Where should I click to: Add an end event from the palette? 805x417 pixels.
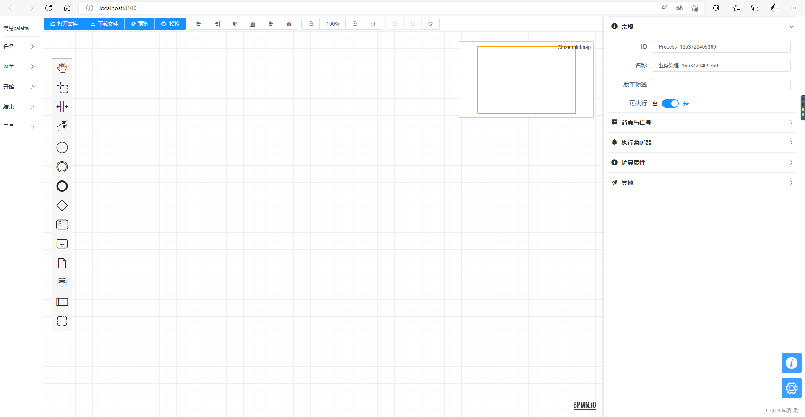tap(62, 186)
